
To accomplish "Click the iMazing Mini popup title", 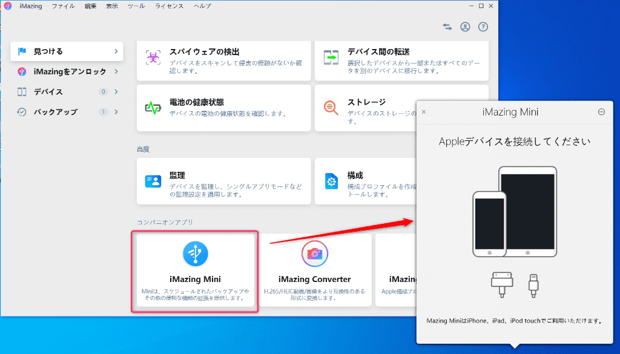I will (510, 112).
